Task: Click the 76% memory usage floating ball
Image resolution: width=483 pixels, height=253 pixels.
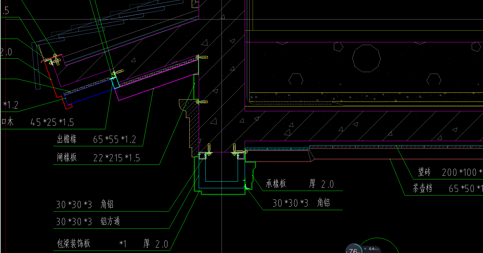Action: point(354,249)
